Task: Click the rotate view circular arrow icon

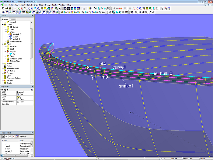Action: (x=150, y=12)
